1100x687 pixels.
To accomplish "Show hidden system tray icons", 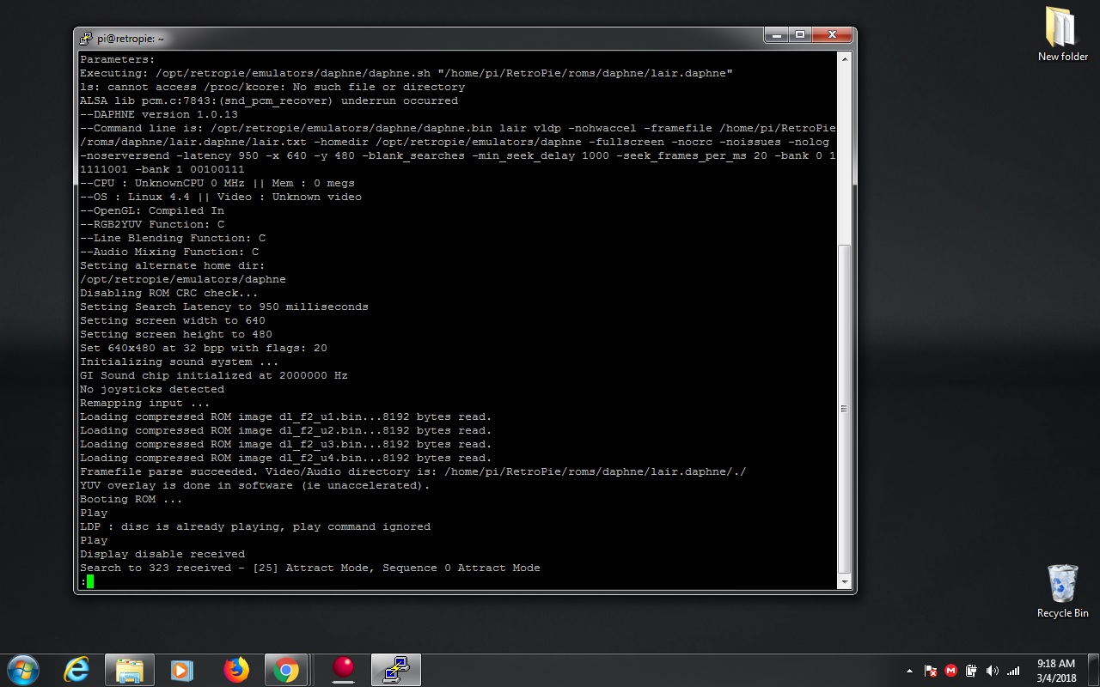I will [909, 671].
